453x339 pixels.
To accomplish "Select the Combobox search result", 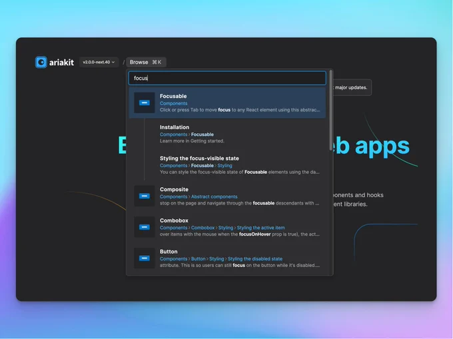I will [x=227, y=227].
